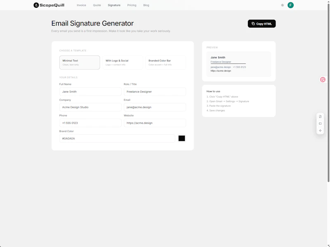Open the black brand color swatch picker
Viewport: 330px width, 247px height.
pyautogui.click(x=181, y=138)
